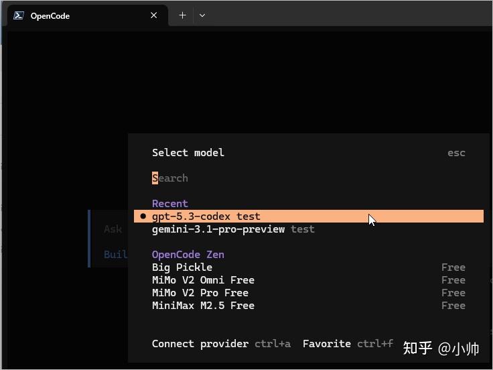Click the OpenCode Zen section heading
The height and width of the screenshot is (370, 493).
point(188,254)
